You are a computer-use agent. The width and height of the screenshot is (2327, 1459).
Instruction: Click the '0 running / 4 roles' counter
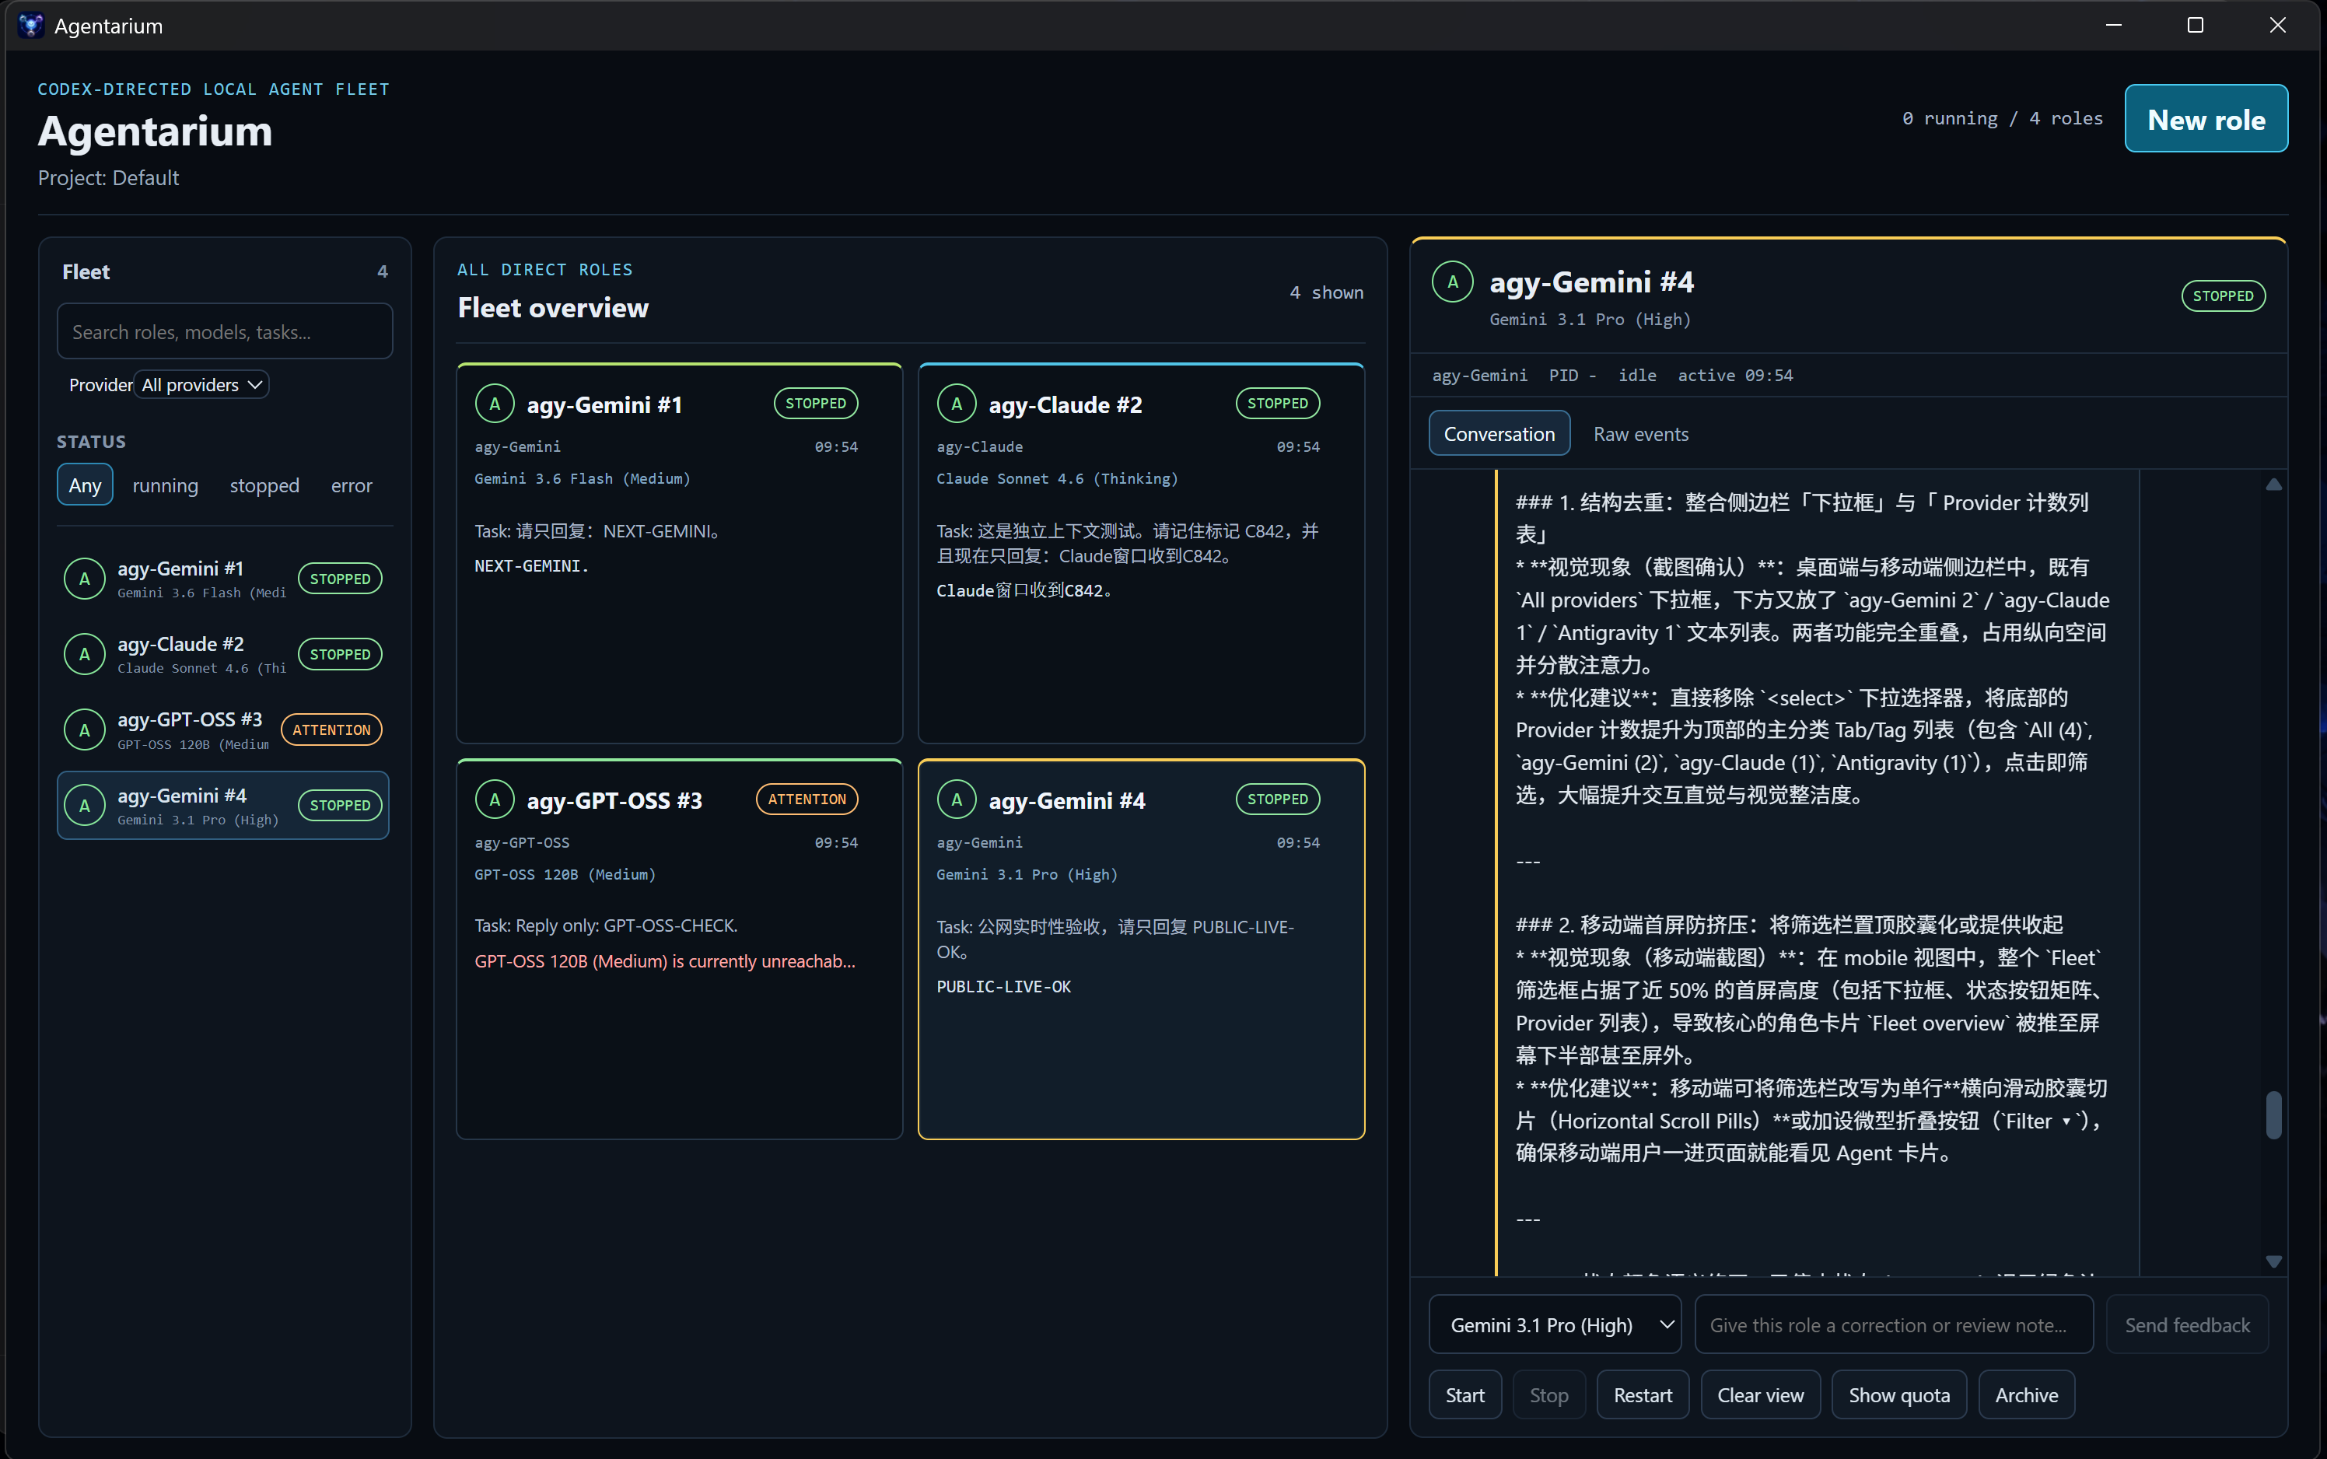(2002, 119)
